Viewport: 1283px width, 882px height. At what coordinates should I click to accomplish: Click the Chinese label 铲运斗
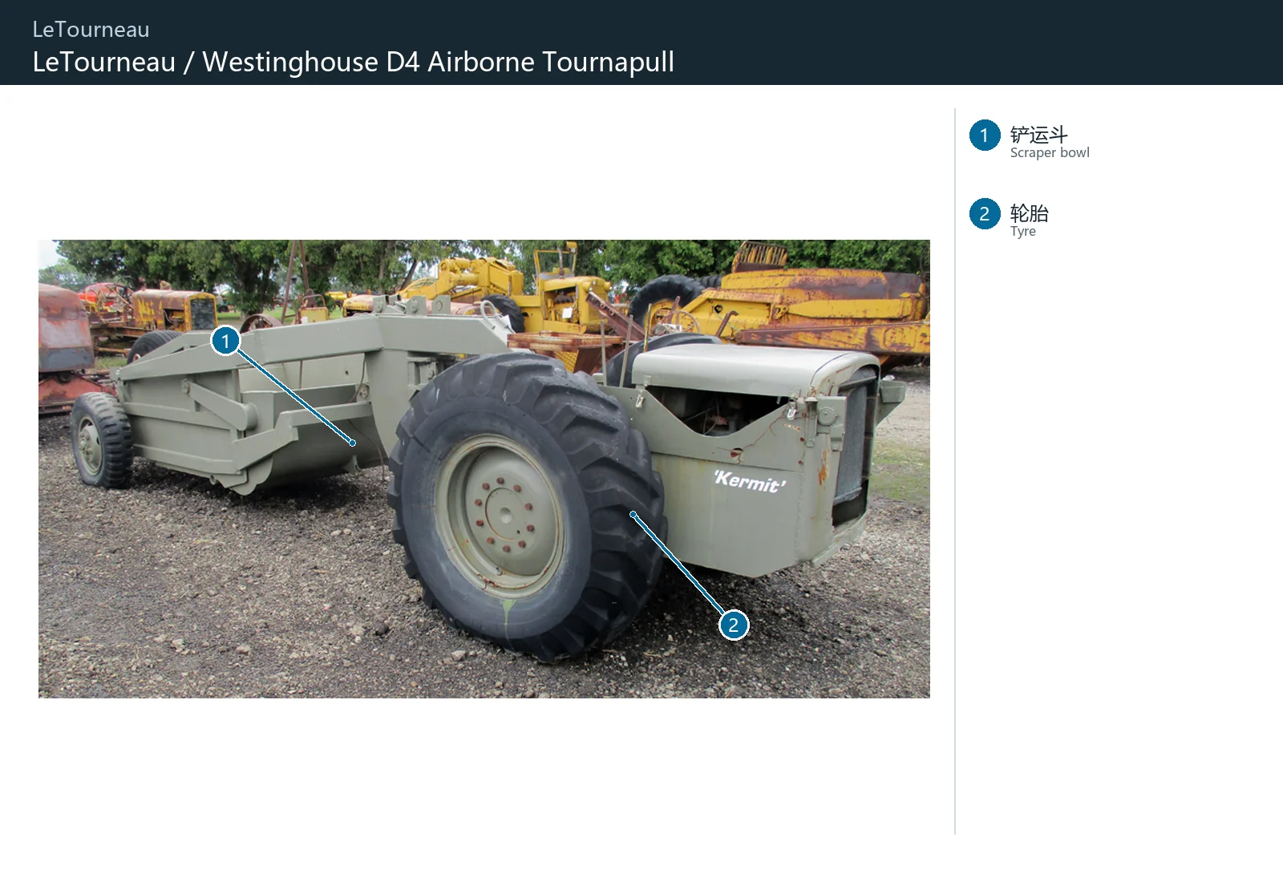point(1038,134)
